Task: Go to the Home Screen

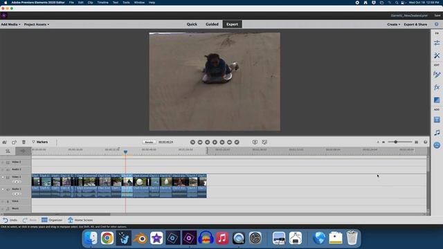Action: point(80,220)
